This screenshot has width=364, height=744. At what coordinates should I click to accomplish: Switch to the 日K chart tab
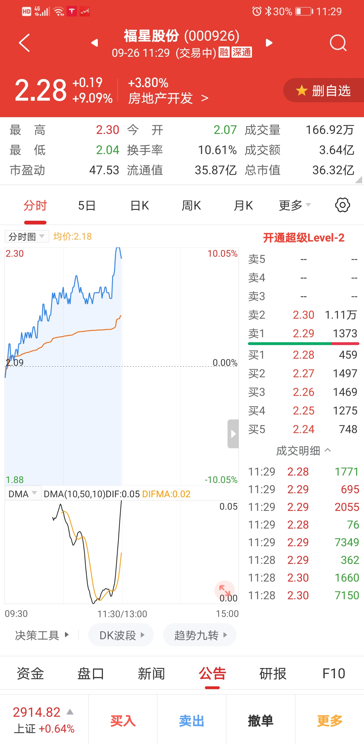click(x=140, y=205)
